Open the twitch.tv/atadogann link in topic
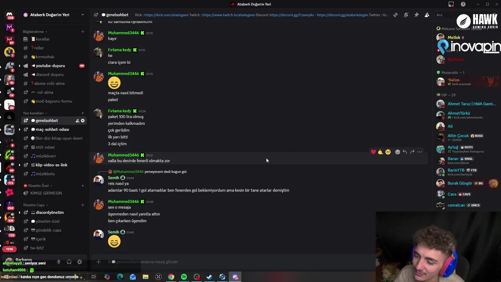 pos(228,15)
